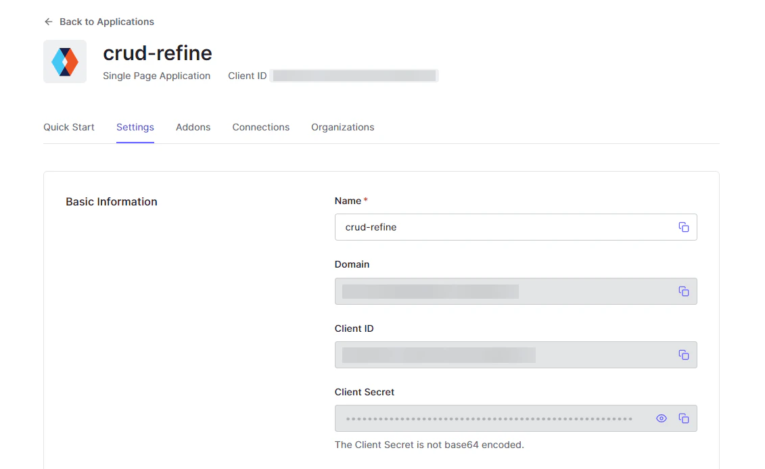Click the copy icon beside the Name input
The height and width of the screenshot is (469, 765).
(683, 227)
